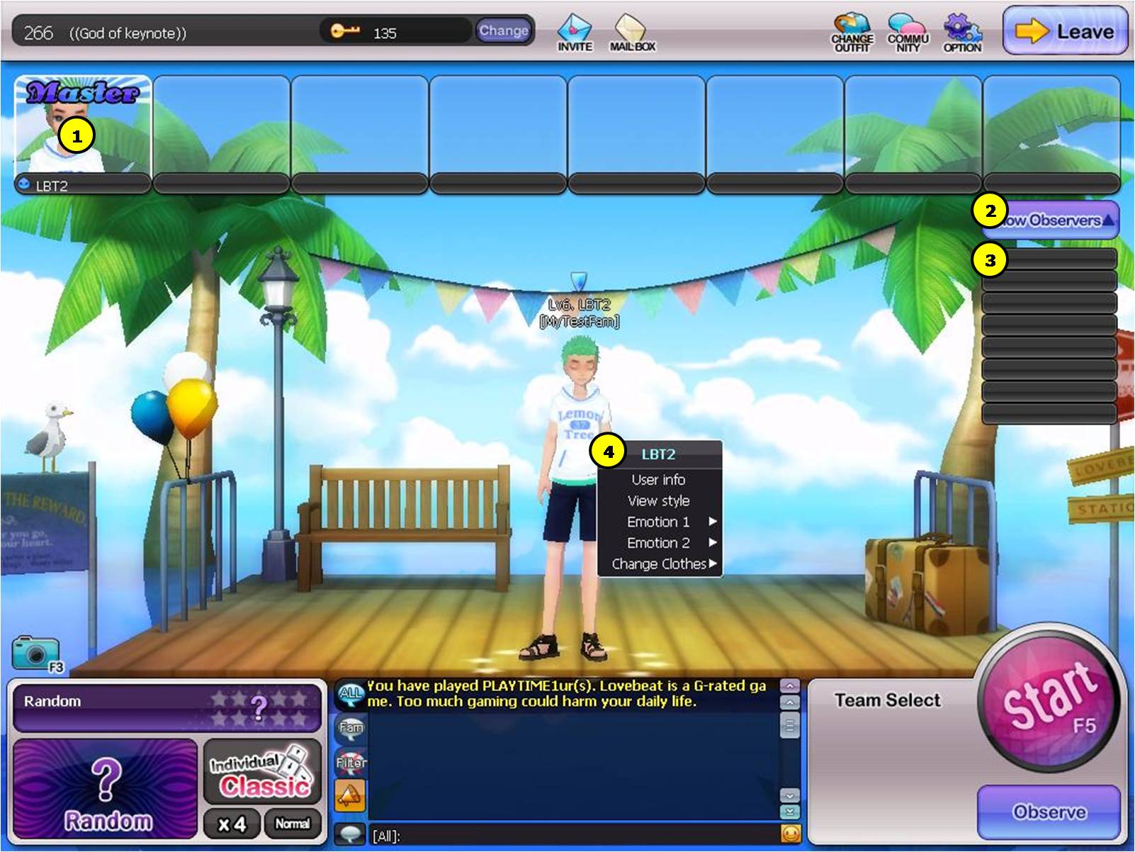Screen dimensions: 1135x852
Task: Switch chat to the Fam channel
Action: point(351,727)
